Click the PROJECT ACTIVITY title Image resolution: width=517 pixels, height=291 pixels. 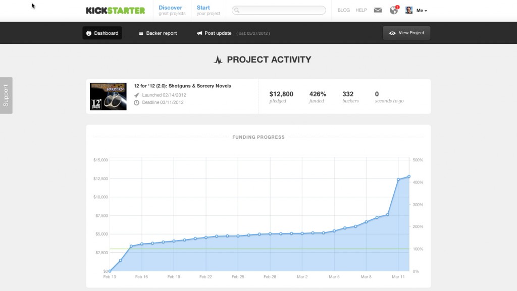click(269, 60)
